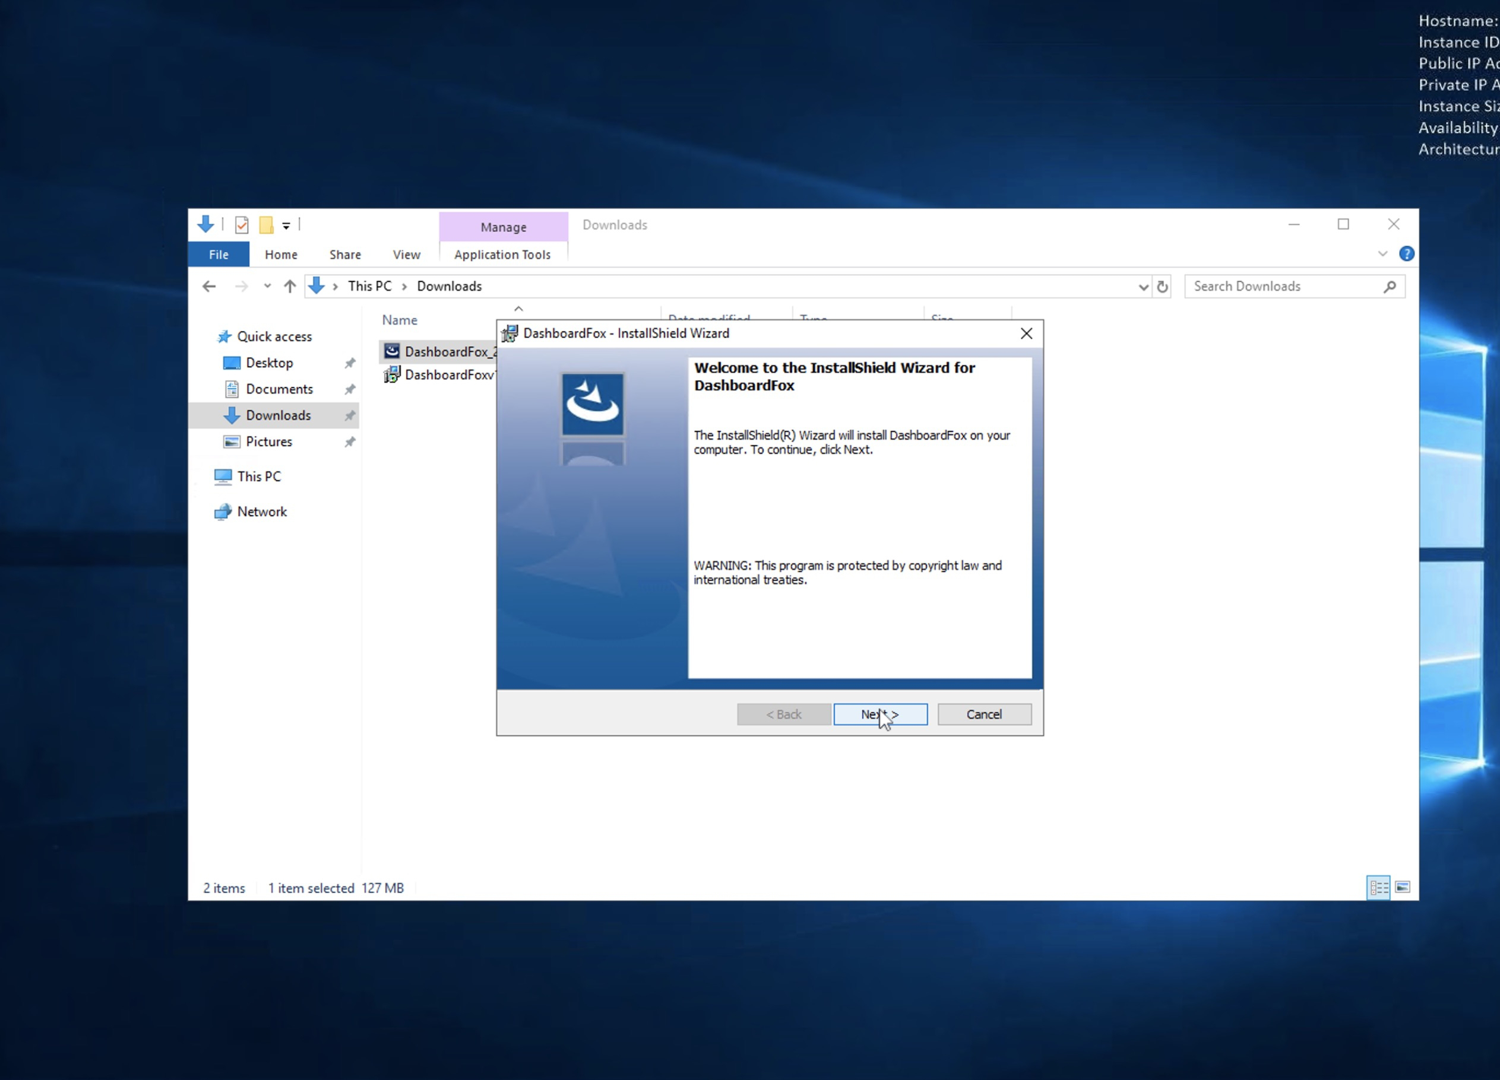Expand the address bar history dropdown
This screenshot has width=1500, height=1080.
(x=1143, y=287)
